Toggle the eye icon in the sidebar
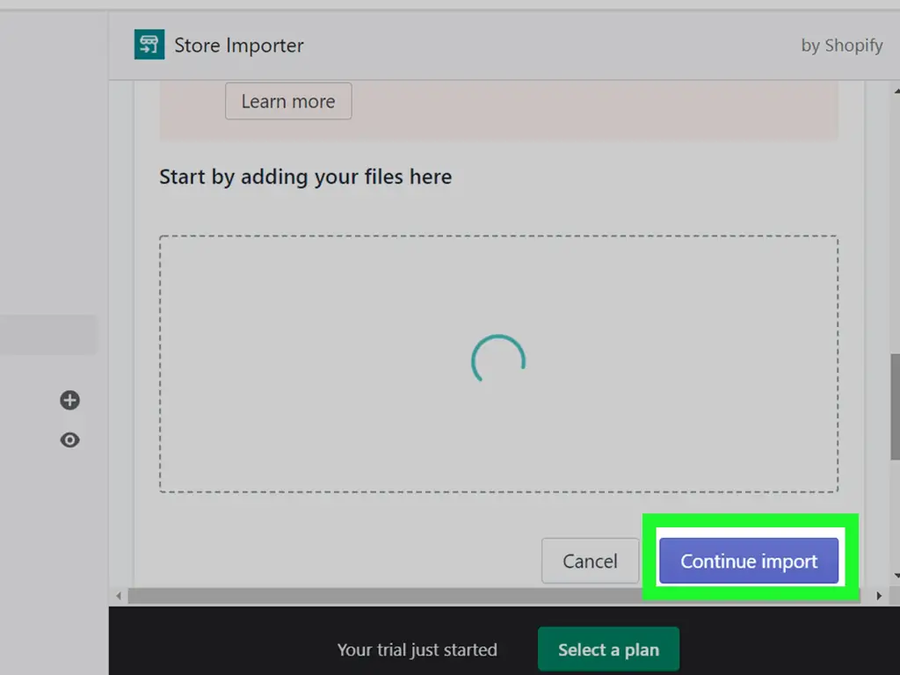 pyautogui.click(x=70, y=440)
